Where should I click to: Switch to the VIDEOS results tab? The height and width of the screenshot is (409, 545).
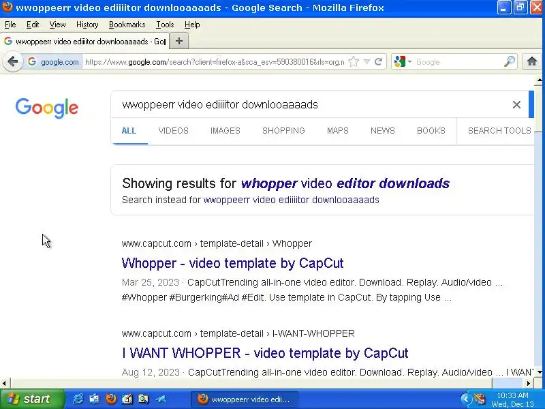174,131
